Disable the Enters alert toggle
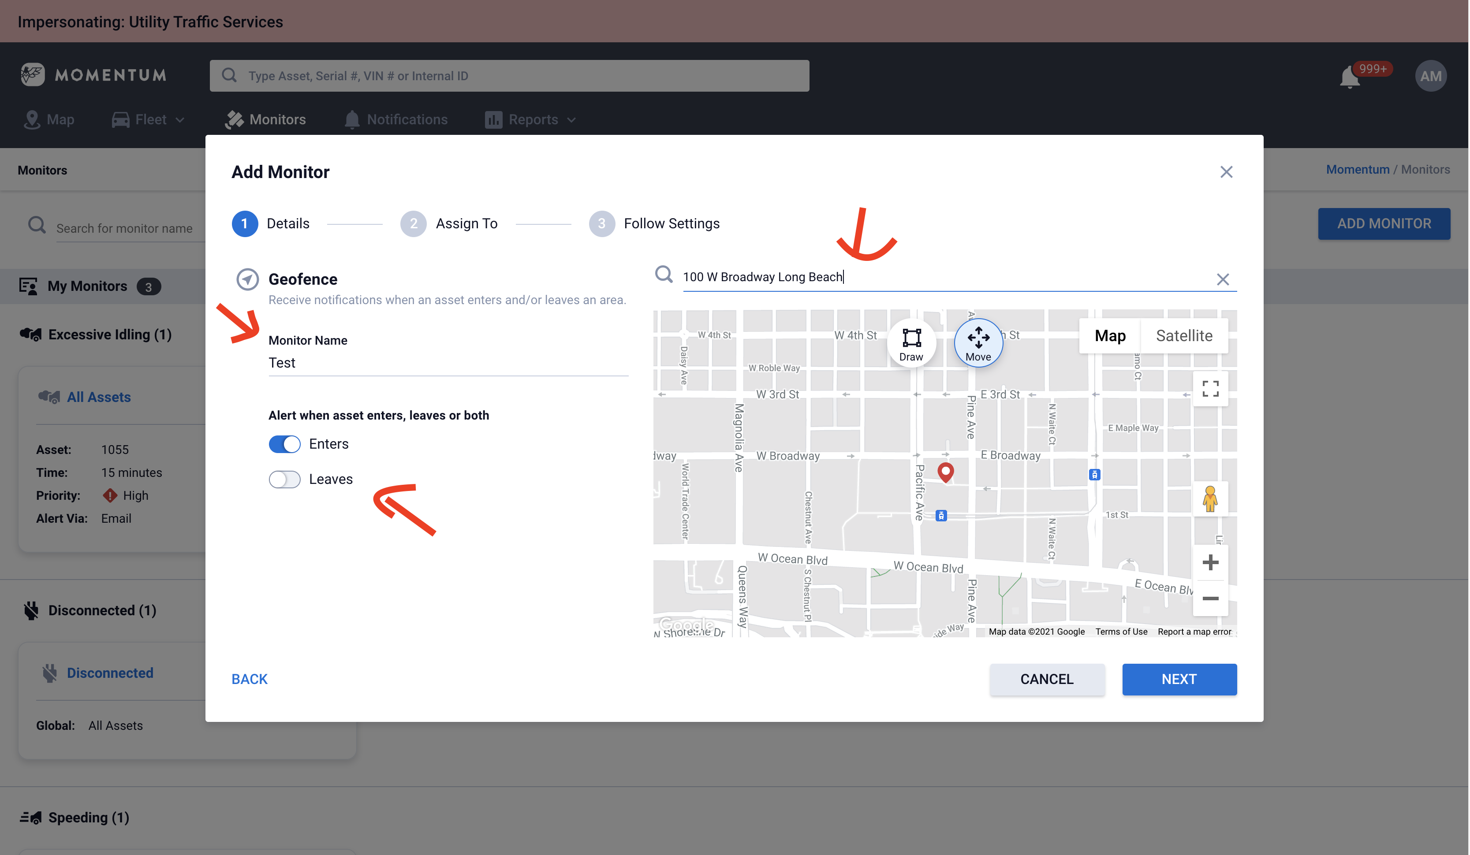The width and height of the screenshot is (1470, 855). click(285, 444)
